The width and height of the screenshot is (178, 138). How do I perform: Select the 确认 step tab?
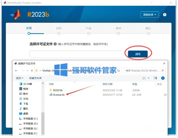[148, 28]
